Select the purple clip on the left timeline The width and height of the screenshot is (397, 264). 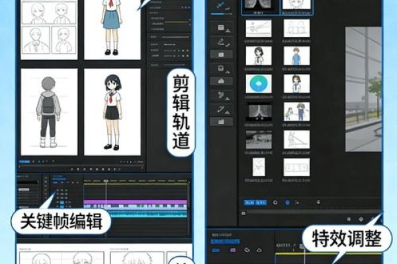135,202
